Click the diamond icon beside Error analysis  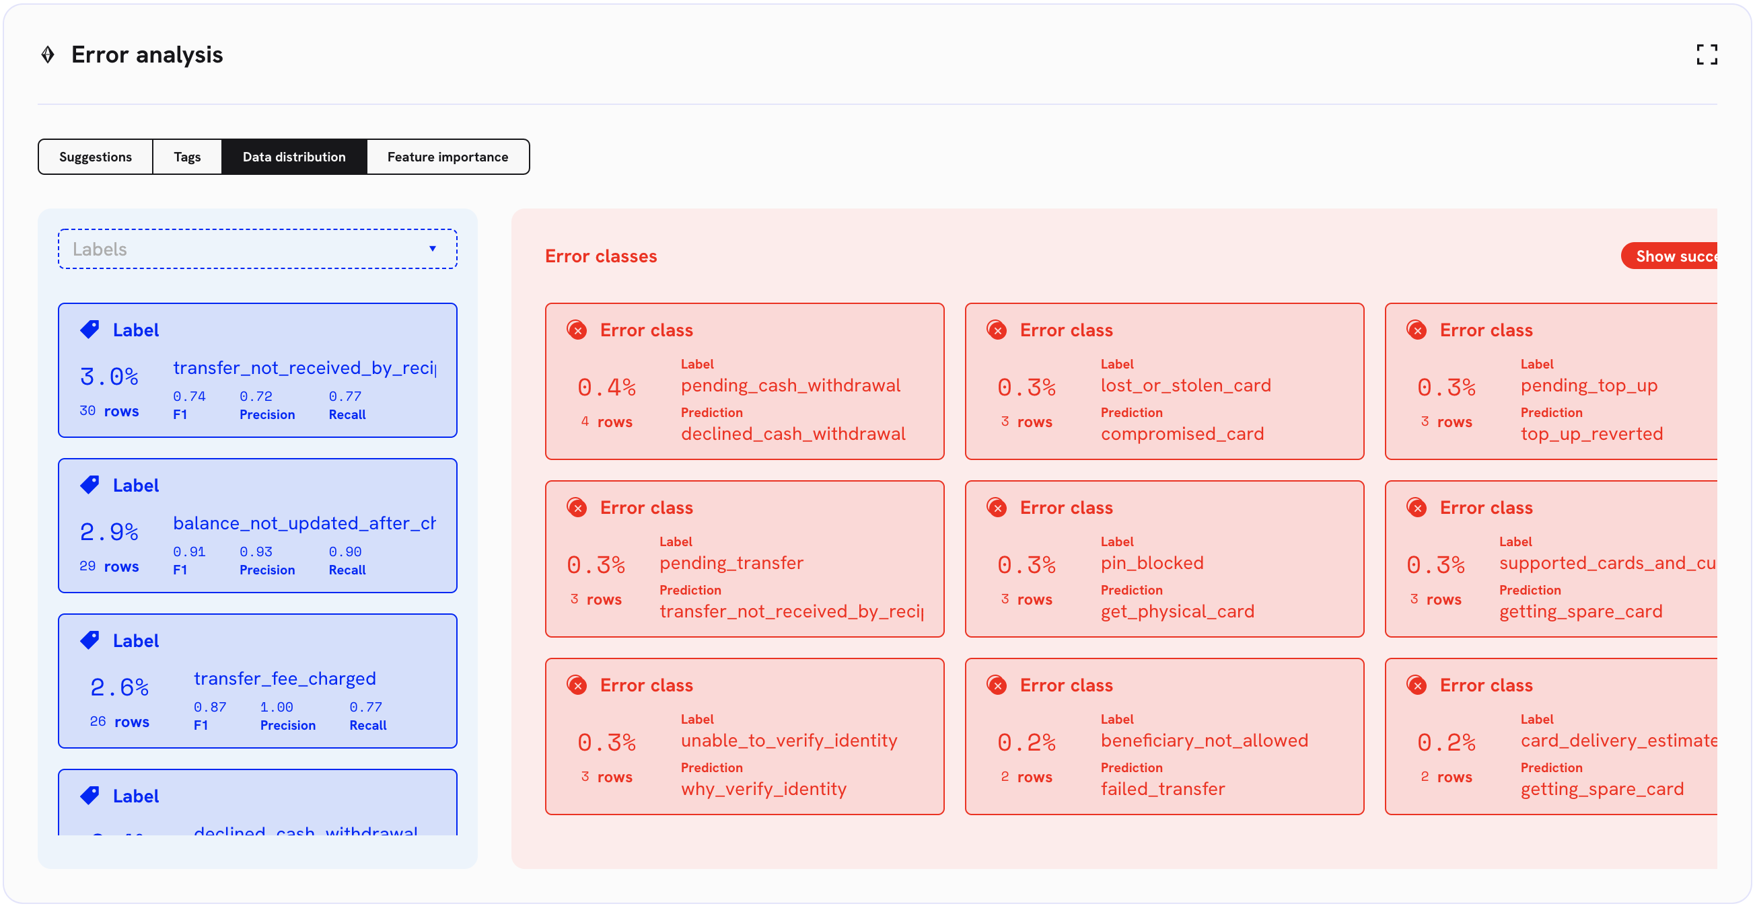48,54
